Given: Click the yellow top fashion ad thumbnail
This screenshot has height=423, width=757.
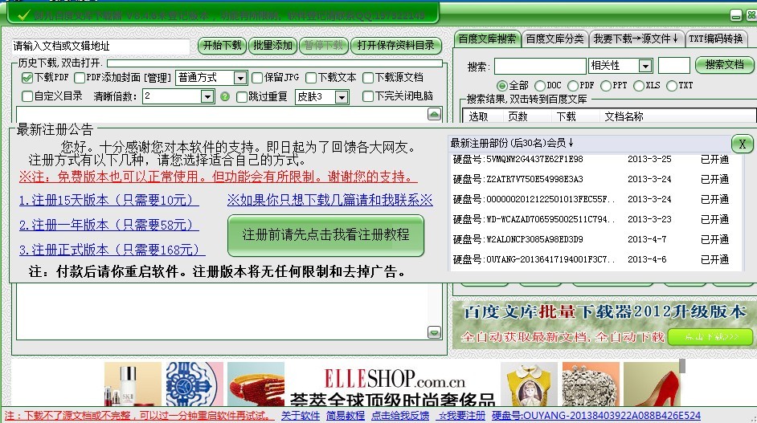Looking at the screenshot, I should pyautogui.click(x=529, y=384).
